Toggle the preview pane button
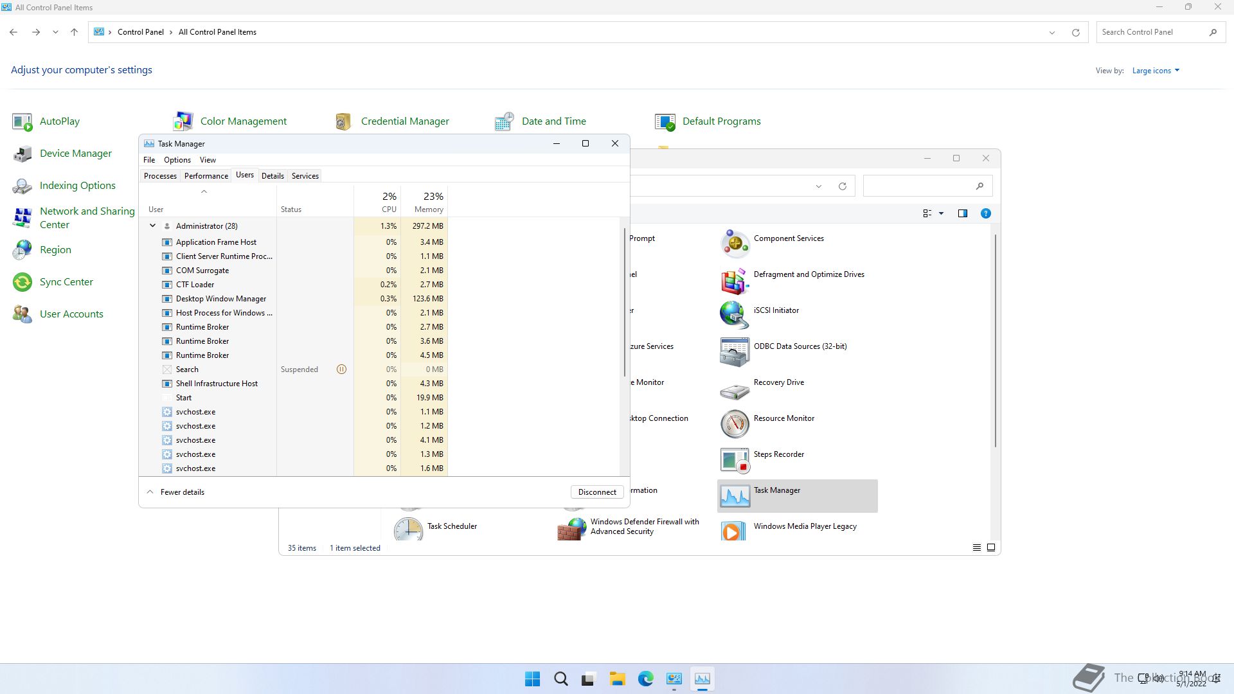1234x694 pixels. click(x=962, y=213)
